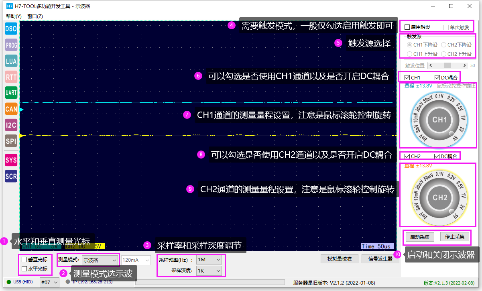Click the CH1 量程 ±13.8V label
The image size is (482, 291).
(x=418, y=85)
